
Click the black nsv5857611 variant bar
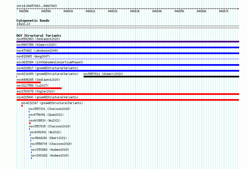(161, 77)
